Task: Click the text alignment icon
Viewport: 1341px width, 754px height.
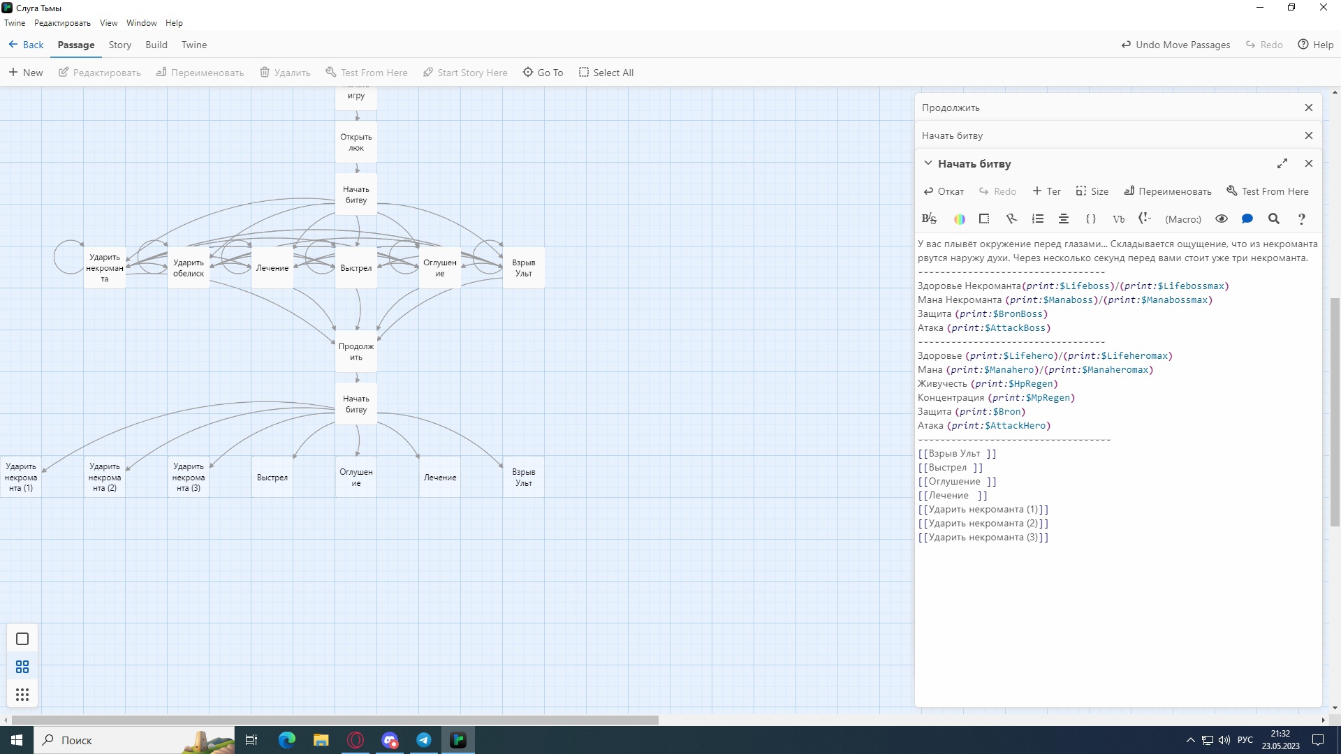Action: (1064, 219)
